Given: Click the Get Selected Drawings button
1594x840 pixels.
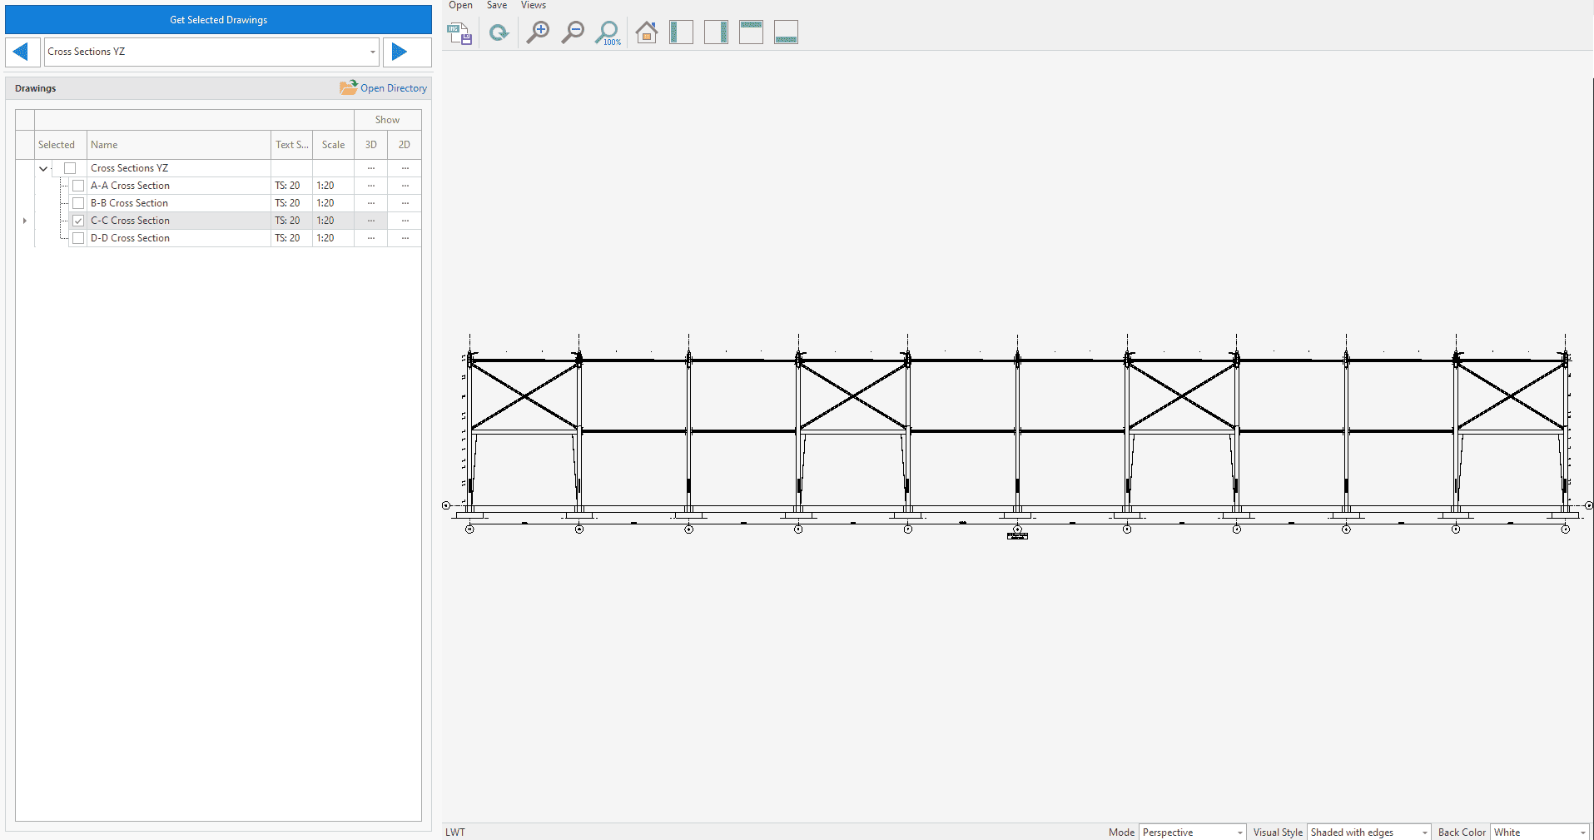Looking at the screenshot, I should pyautogui.click(x=218, y=20).
